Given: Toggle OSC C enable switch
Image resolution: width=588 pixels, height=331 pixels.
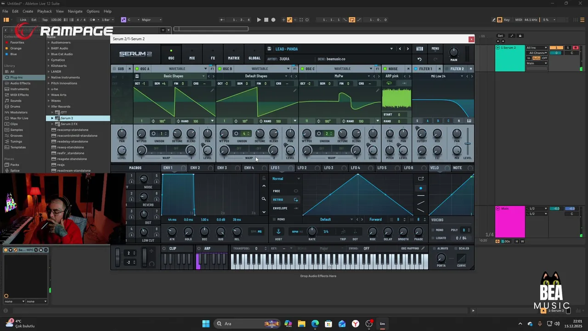Looking at the screenshot, I should [302, 69].
